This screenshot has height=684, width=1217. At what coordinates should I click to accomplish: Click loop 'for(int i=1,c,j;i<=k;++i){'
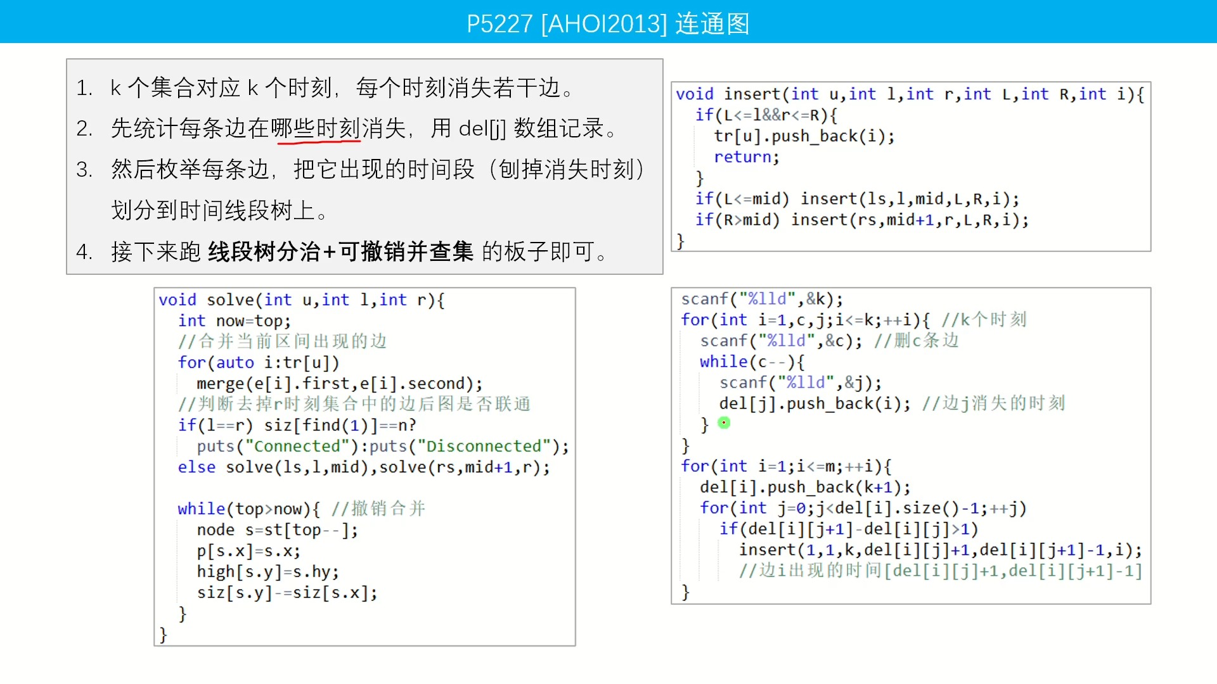[x=805, y=320]
